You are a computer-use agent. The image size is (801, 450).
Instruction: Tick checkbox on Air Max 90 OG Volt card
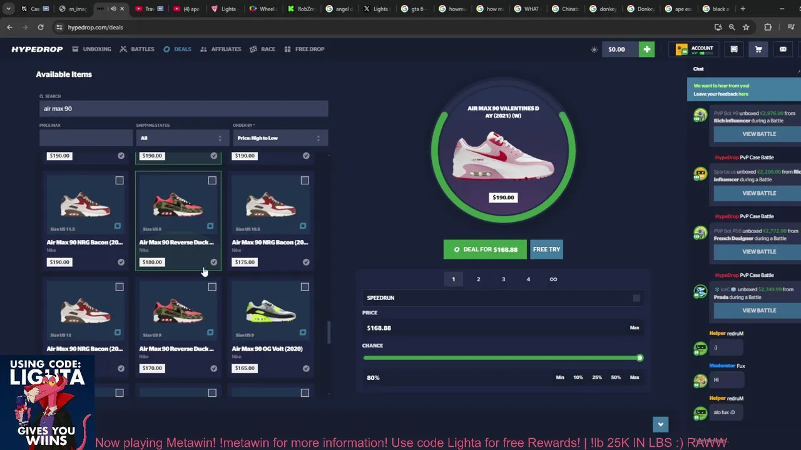(x=305, y=287)
